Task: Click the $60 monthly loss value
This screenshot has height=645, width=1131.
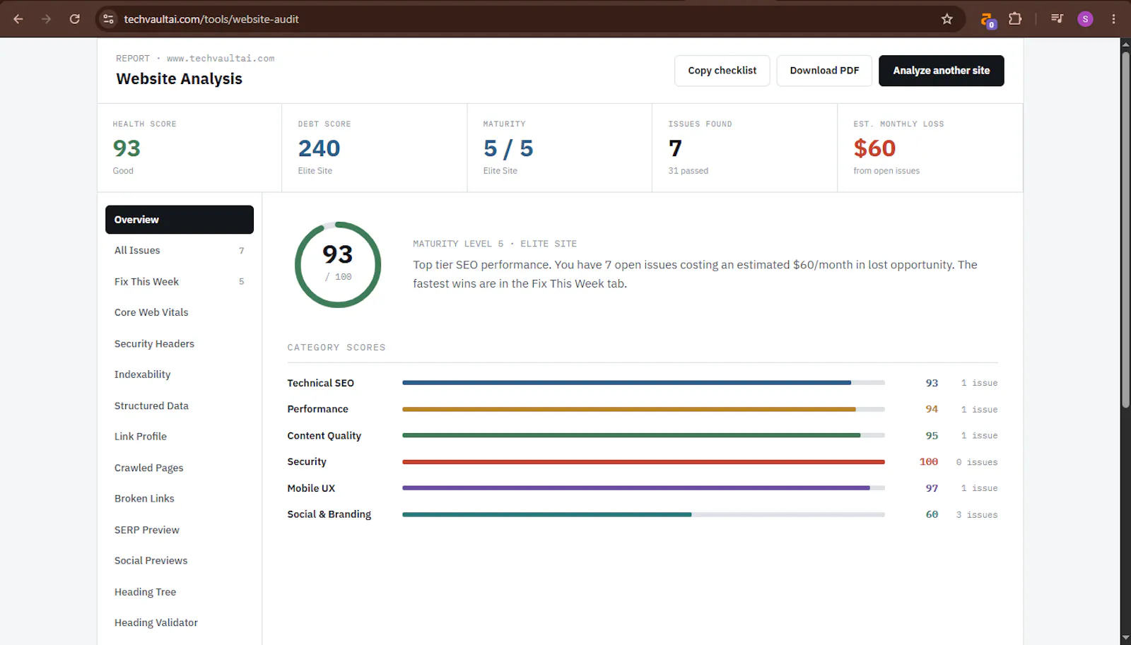Action: click(x=874, y=148)
